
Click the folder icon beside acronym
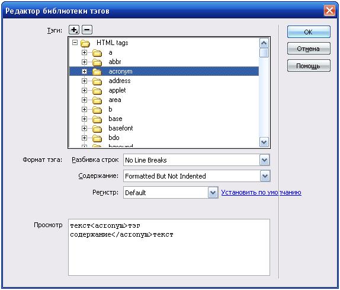(x=97, y=72)
